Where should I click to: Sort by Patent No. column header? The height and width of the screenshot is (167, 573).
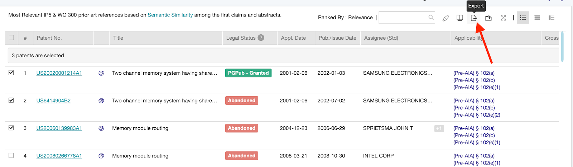coord(49,38)
